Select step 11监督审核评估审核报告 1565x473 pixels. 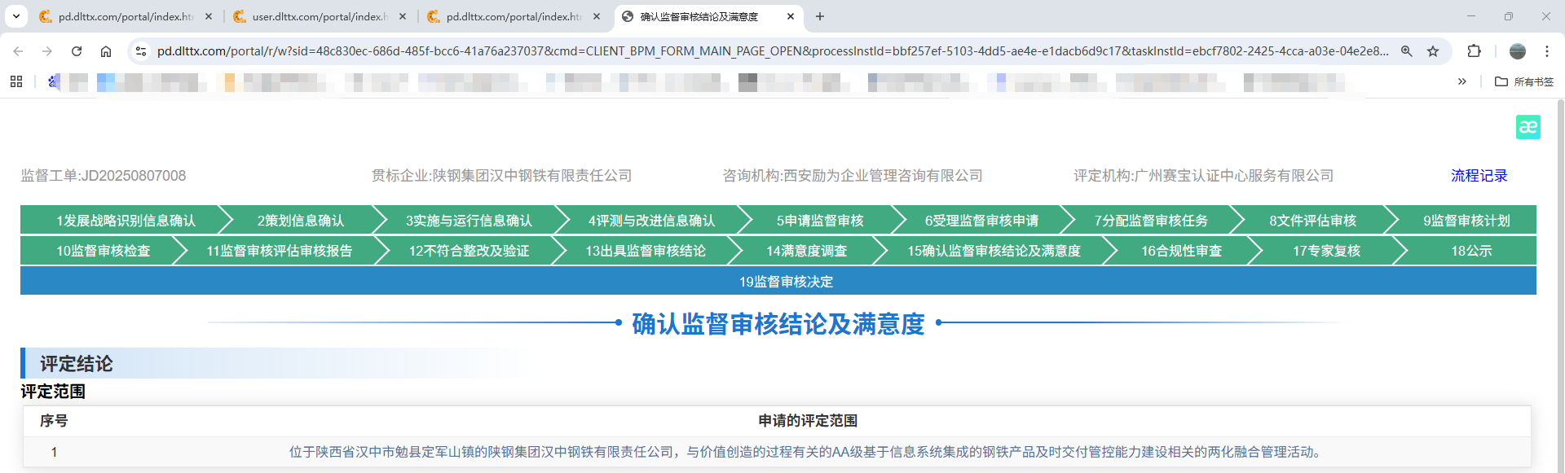click(279, 251)
